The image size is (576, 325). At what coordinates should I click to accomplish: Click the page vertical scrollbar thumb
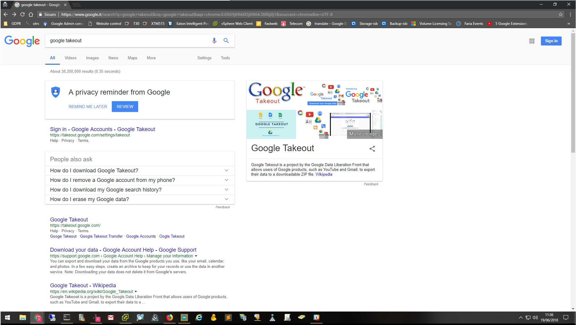[x=573, y=93]
